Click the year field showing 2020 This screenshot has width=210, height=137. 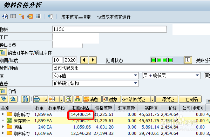pyautogui.click(x=70, y=60)
